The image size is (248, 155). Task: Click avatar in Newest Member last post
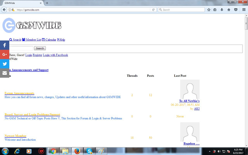point(190,132)
